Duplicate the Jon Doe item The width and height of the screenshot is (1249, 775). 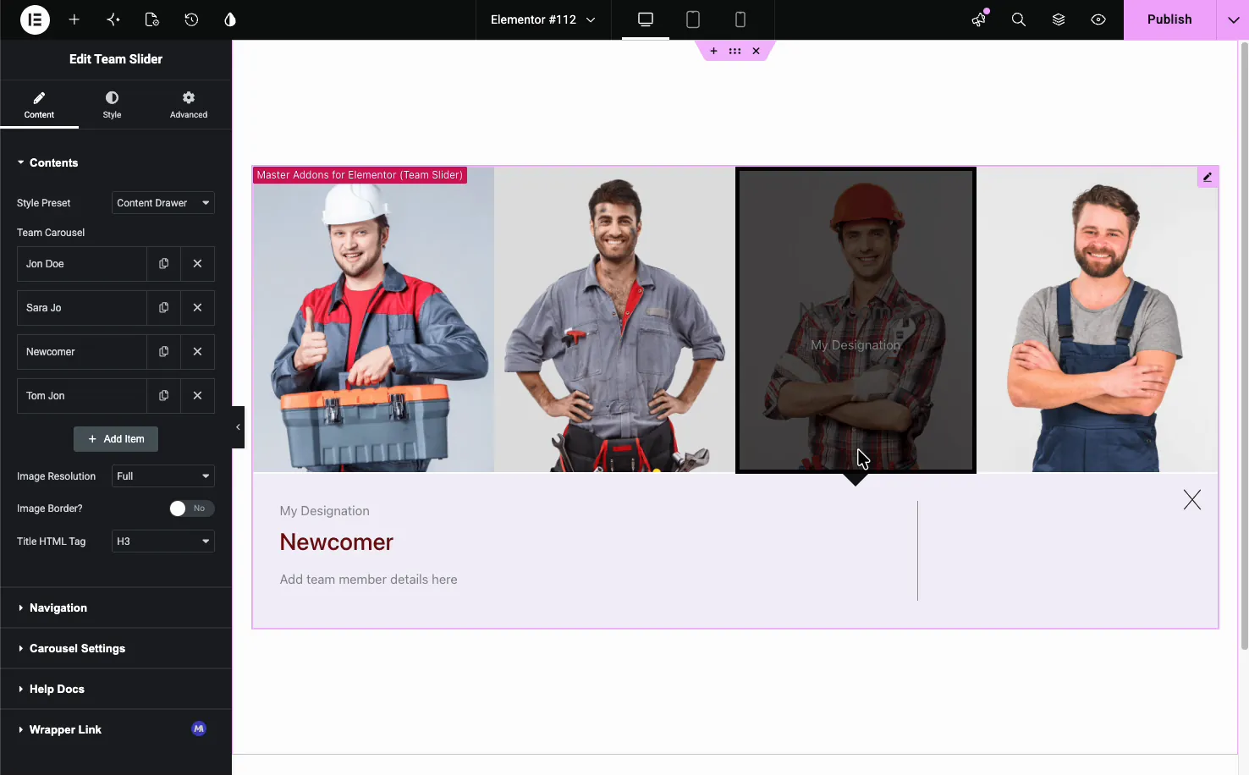(163, 264)
